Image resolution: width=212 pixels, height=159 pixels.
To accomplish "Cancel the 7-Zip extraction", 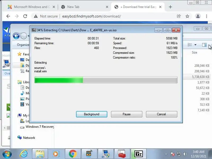I will click(x=161, y=114).
